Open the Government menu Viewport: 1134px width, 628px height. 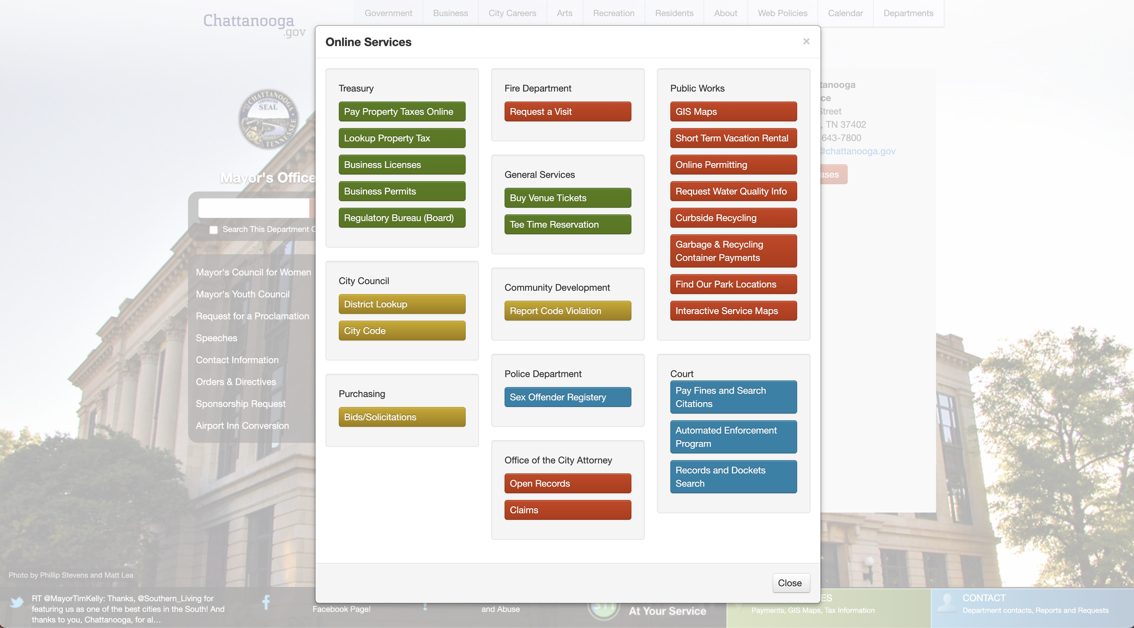tap(388, 13)
